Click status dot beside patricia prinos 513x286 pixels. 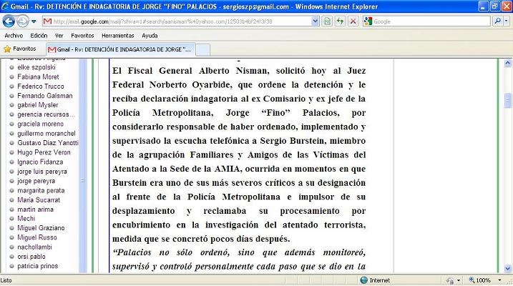11,266
